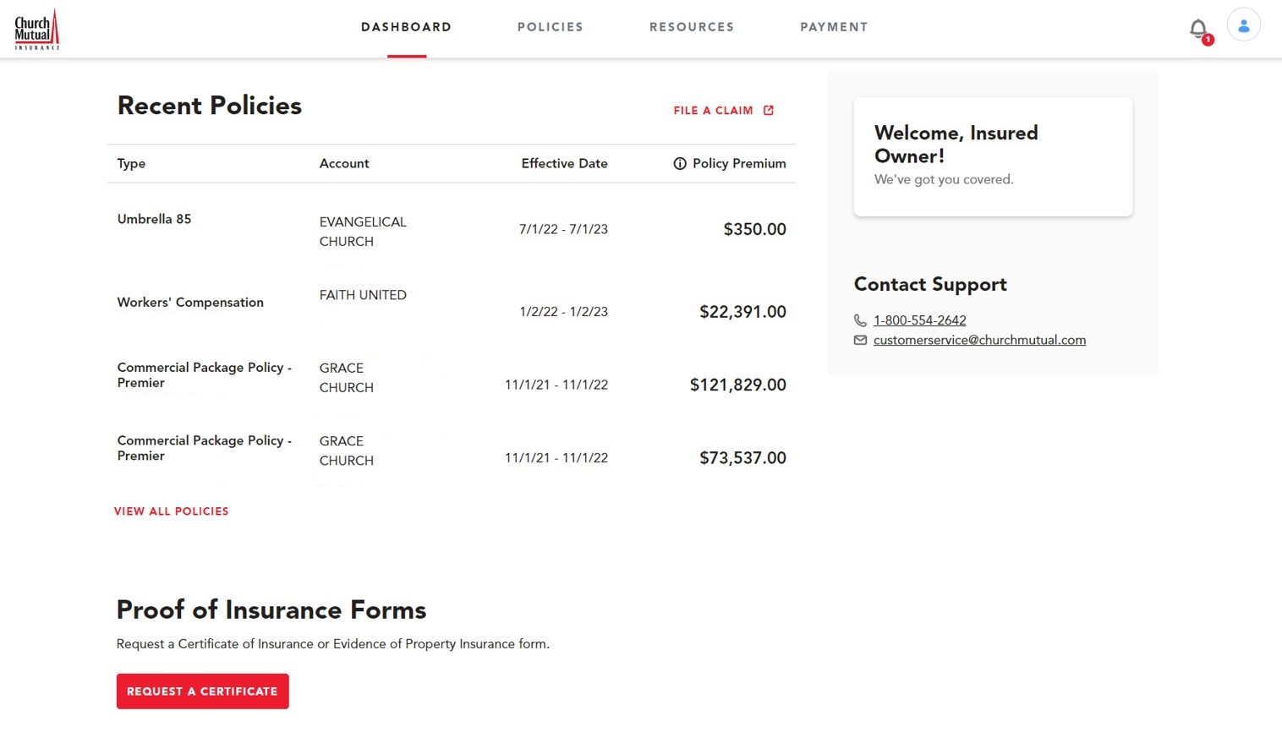Image resolution: width=1282 pixels, height=754 pixels.
Task: Click the Policy Premium info icon
Action: [x=680, y=164]
